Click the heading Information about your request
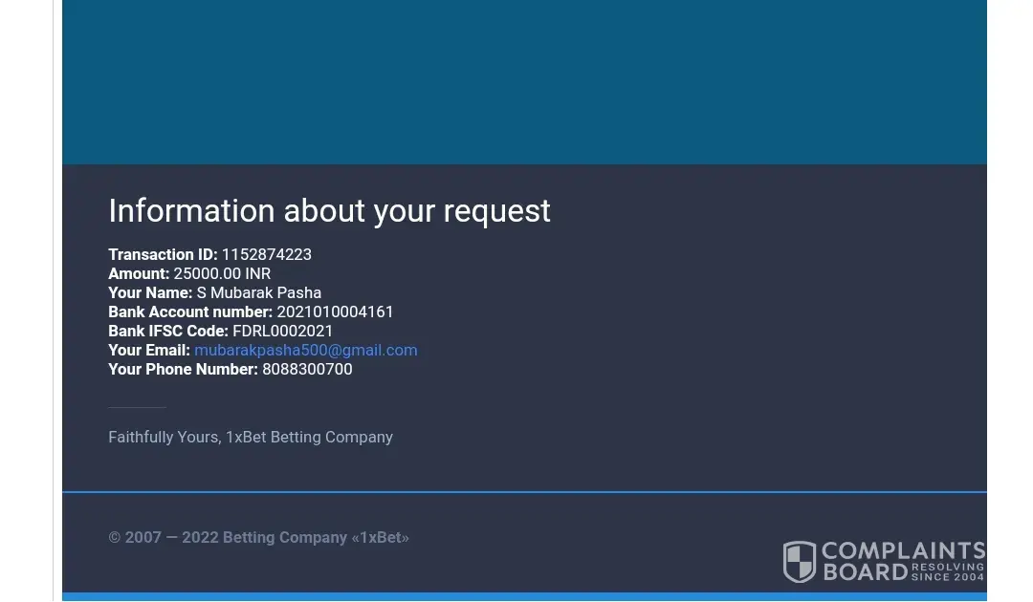 pos(329,211)
